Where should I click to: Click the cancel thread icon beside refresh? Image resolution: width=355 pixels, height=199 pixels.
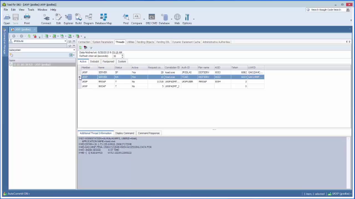pyautogui.click(x=85, y=48)
